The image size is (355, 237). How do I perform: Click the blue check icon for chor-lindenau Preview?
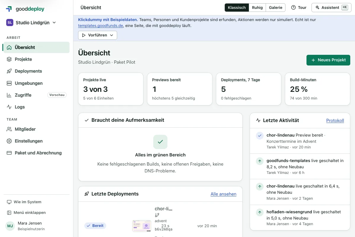pyautogui.click(x=259, y=136)
